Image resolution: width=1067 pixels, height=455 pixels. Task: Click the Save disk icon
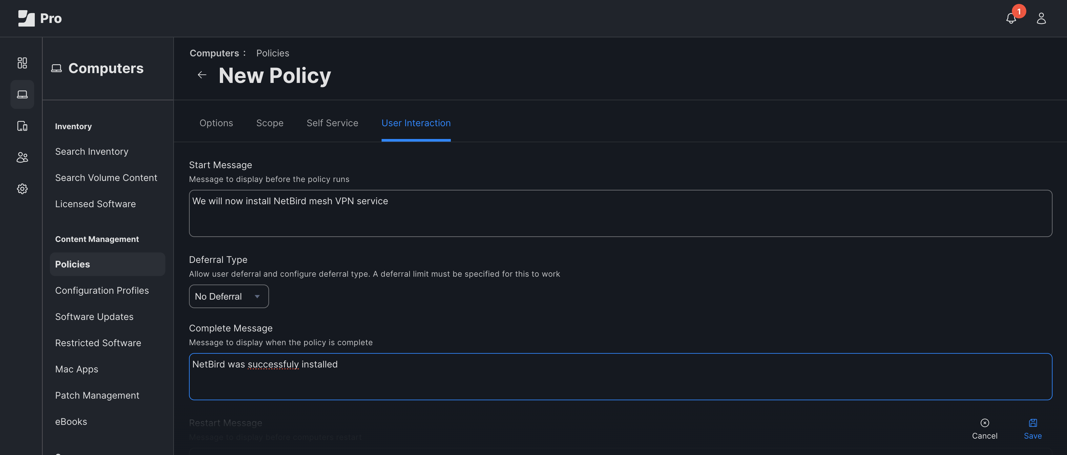pyautogui.click(x=1033, y=423)
